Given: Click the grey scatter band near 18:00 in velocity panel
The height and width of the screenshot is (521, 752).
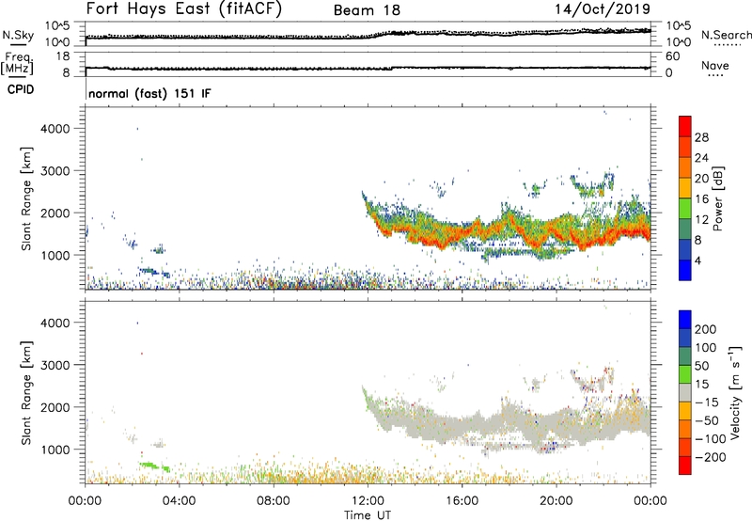Looking at the screenshot, I should [x=509, y=417].
